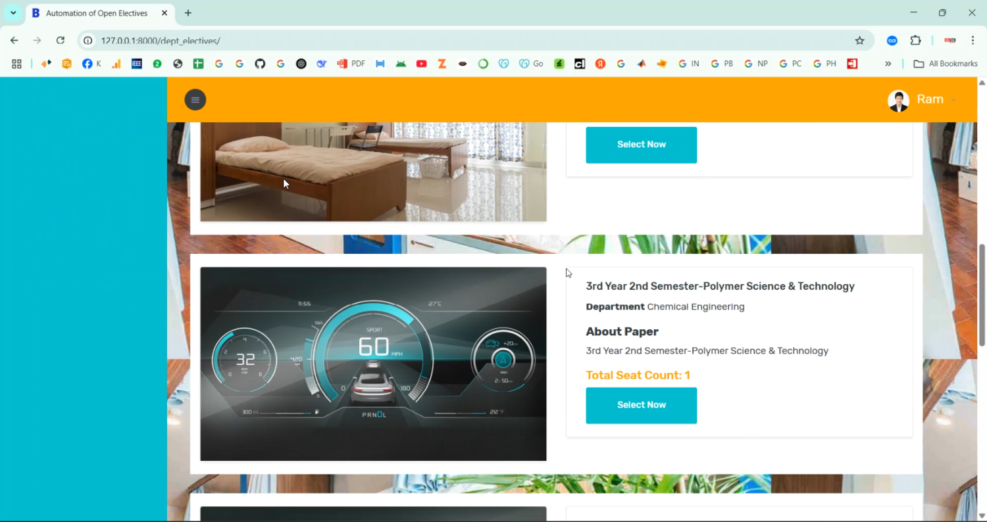Open the Facebook K bookmark
This screenshot has height=522, width=987.
tap(91, 64)
